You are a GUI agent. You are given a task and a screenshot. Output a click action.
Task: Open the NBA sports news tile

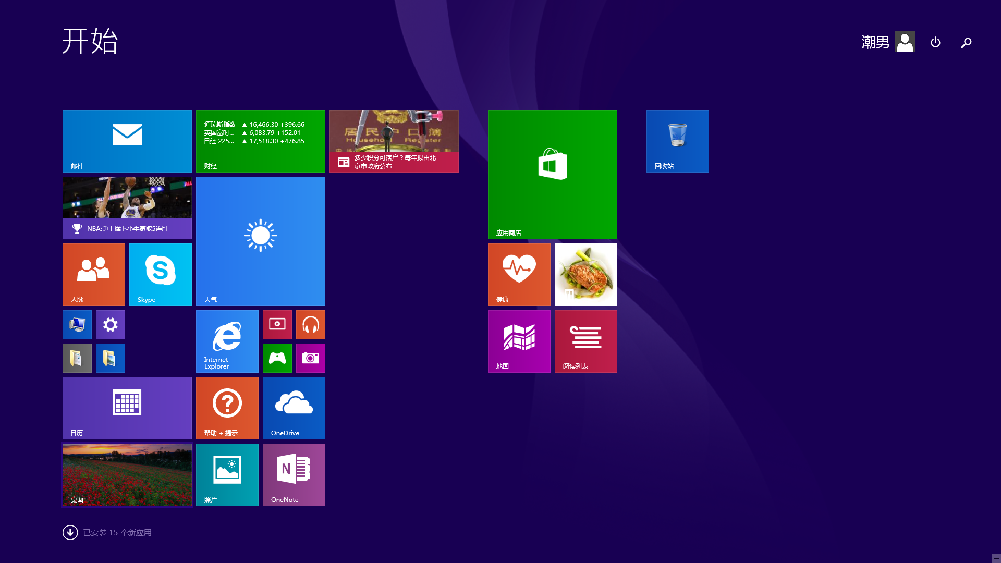click(x=127, y=208)
